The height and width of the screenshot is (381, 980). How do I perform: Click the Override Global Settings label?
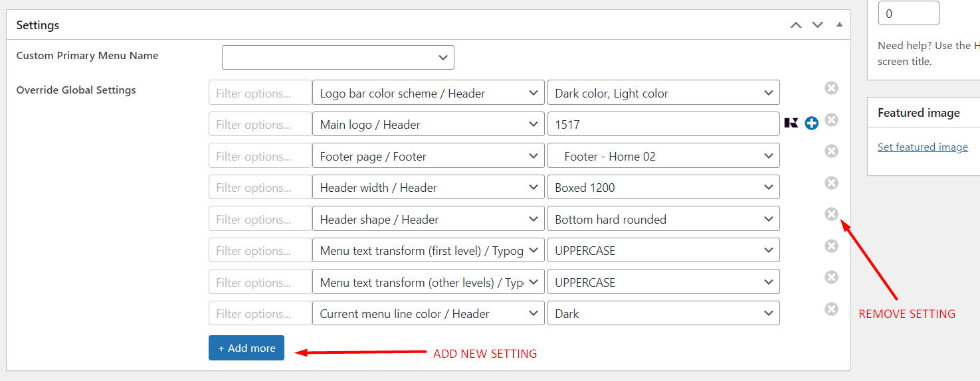pyautogui.click(x=76, y=90)
